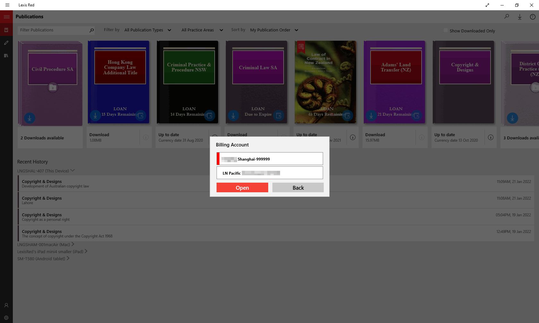Open settings via the gear icon
The image size is (539, 323).
coord(6,318)
